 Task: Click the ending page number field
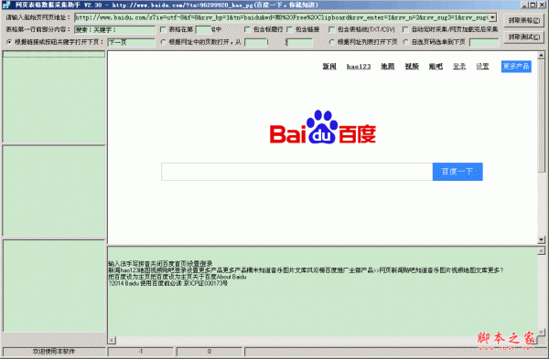(x=299, y=42)
